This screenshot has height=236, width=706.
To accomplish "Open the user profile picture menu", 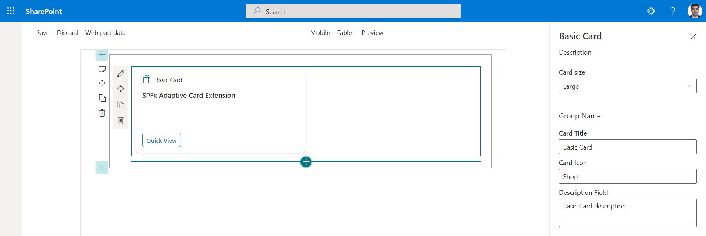I will click(x=695, y=11).
